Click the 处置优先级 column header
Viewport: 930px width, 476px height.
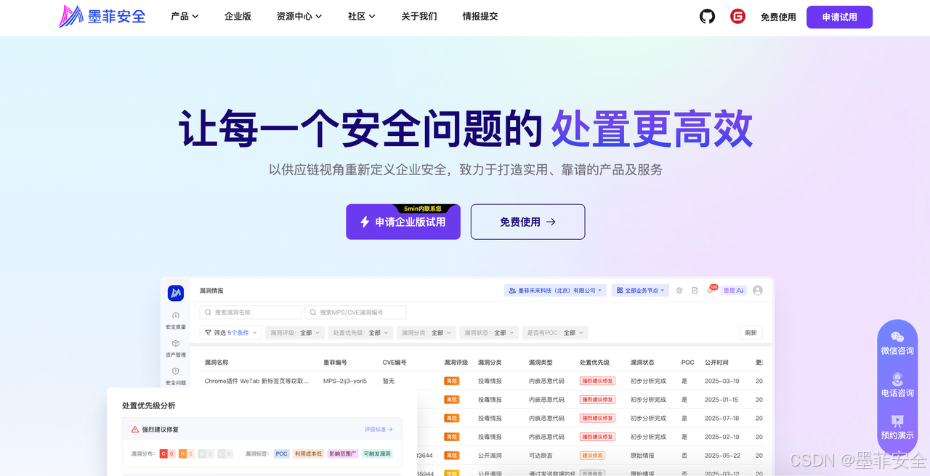point(594,362)
